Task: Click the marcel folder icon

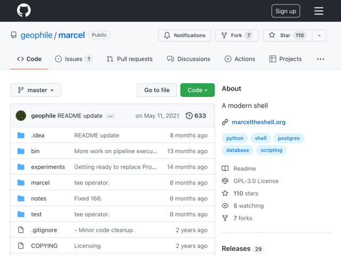Action: pyautogui.click(x=21, y=182)
